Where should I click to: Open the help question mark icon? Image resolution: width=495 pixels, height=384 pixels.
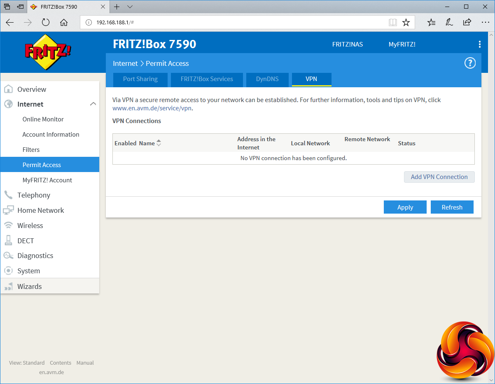point(470,63)
